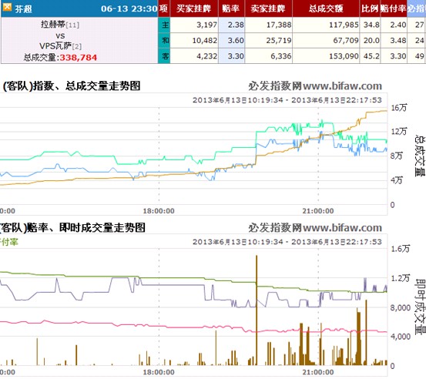This screenshot has height=379, width=426.
Task: Click the 3.30 cell in 赔率 column
Action: (x=236, y=56)
